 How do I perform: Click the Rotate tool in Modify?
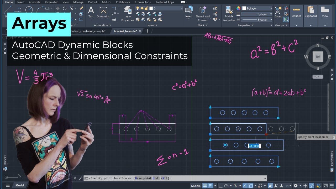click(x=65, y=8)
